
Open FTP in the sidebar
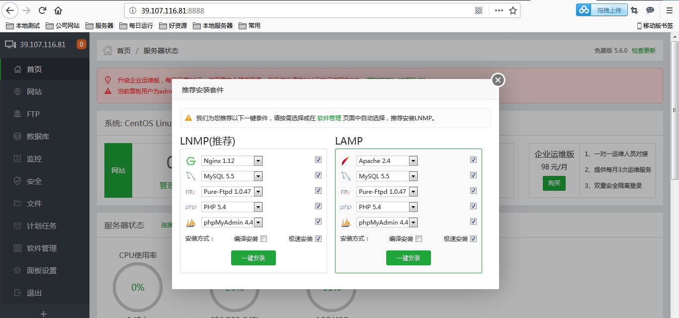(45, 114)
